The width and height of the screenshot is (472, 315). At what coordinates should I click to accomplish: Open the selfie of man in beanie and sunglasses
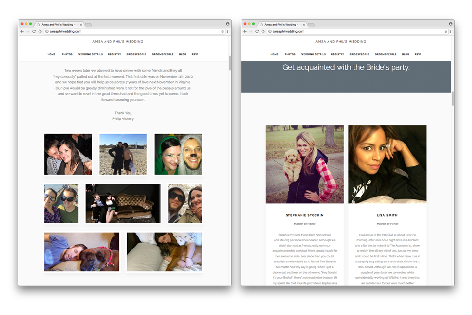[x=185, y=204]
